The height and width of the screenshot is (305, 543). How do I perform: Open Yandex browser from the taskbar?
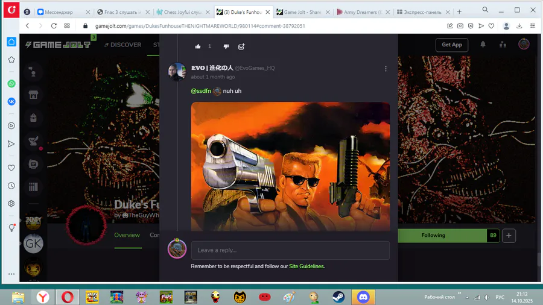point(43,297)
